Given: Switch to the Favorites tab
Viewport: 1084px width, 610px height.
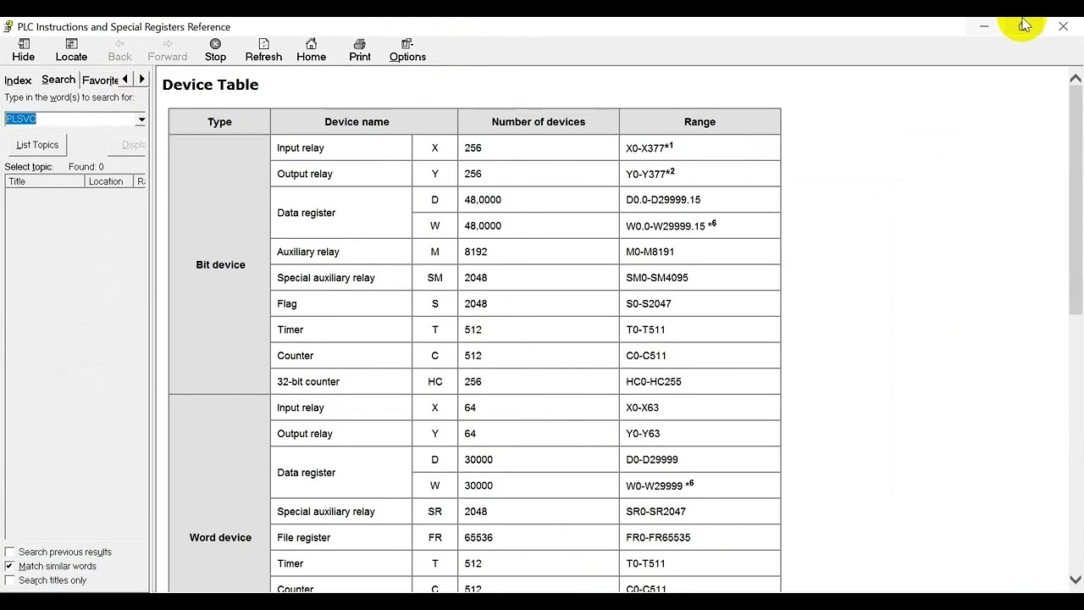Looking at the screenshot, I should [x=100, y=80].
